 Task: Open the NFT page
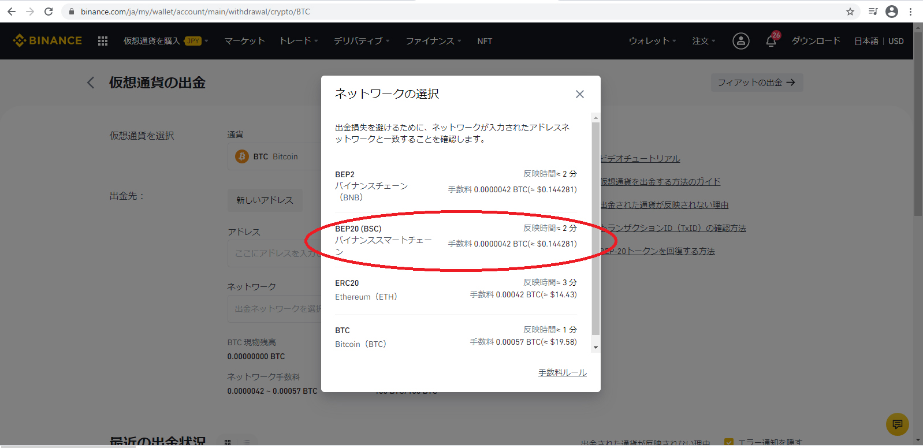click(x=485, y=41)
